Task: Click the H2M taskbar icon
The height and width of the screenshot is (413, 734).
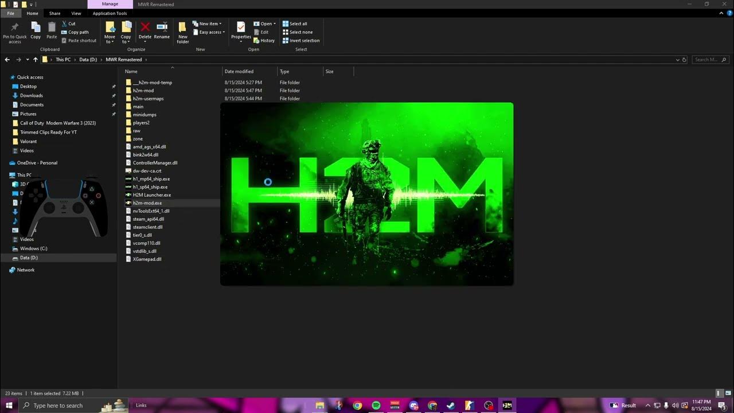Action: tap(507, 406)
